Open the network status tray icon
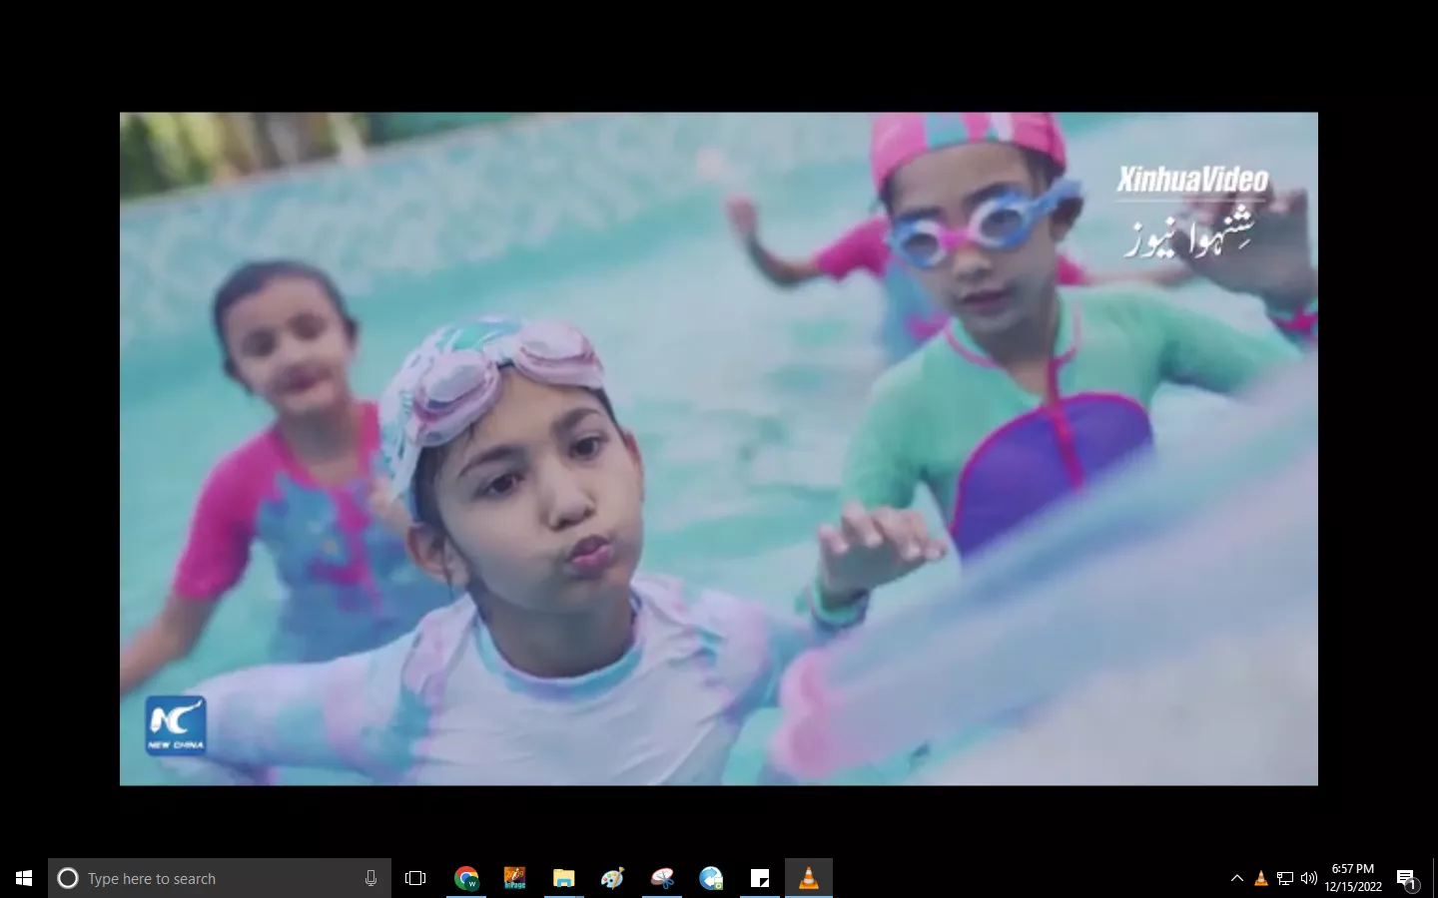Viewport: 1438px width, 898px height. click(1285, 878)
